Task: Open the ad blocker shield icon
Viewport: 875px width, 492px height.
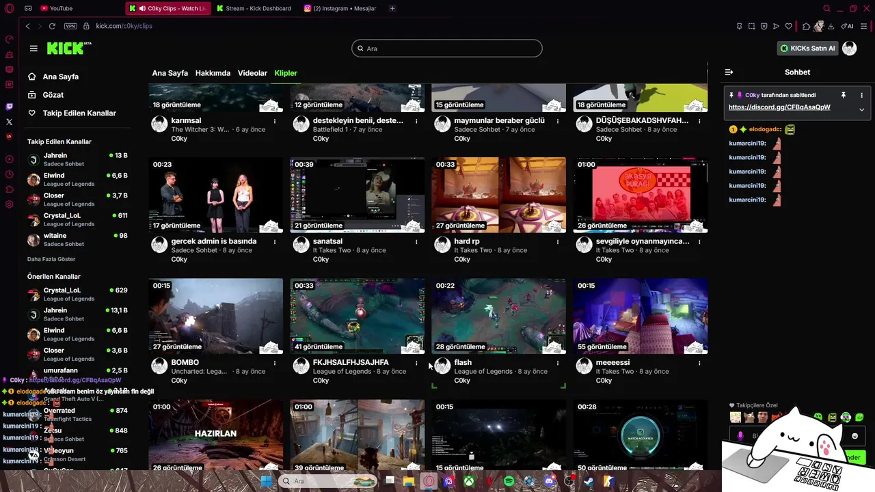Action: 764,26
